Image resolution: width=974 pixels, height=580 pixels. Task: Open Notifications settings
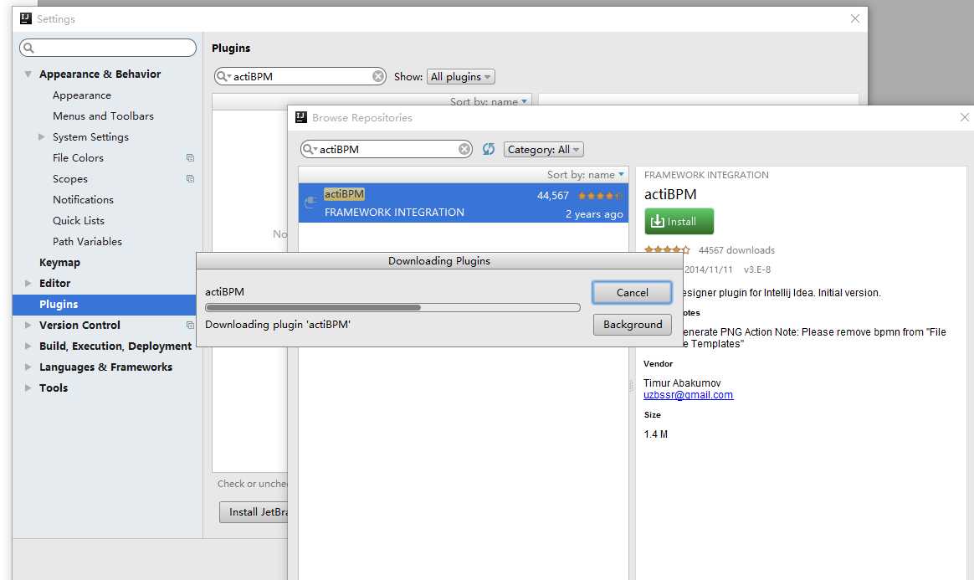(83, 199)
